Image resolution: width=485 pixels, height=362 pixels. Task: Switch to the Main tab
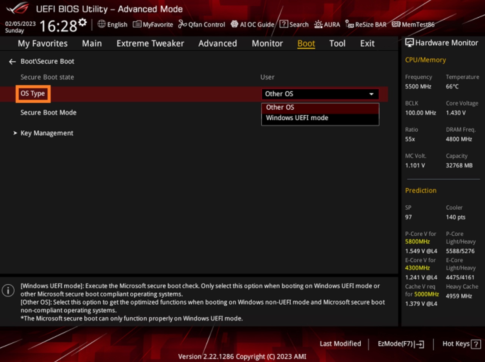point(92,44)
